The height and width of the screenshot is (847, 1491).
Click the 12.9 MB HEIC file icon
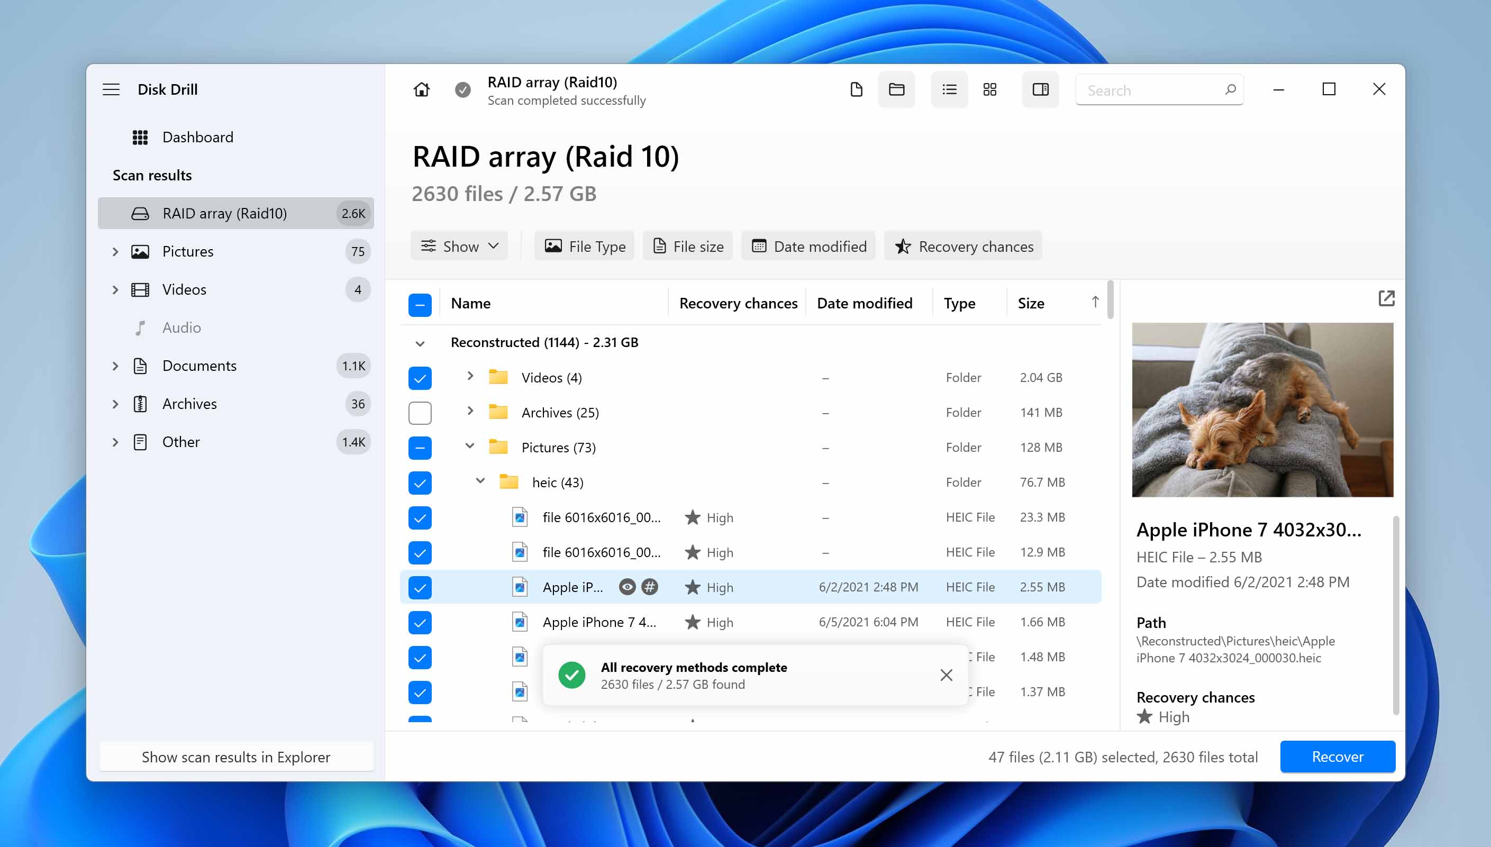tap(520, 551)
